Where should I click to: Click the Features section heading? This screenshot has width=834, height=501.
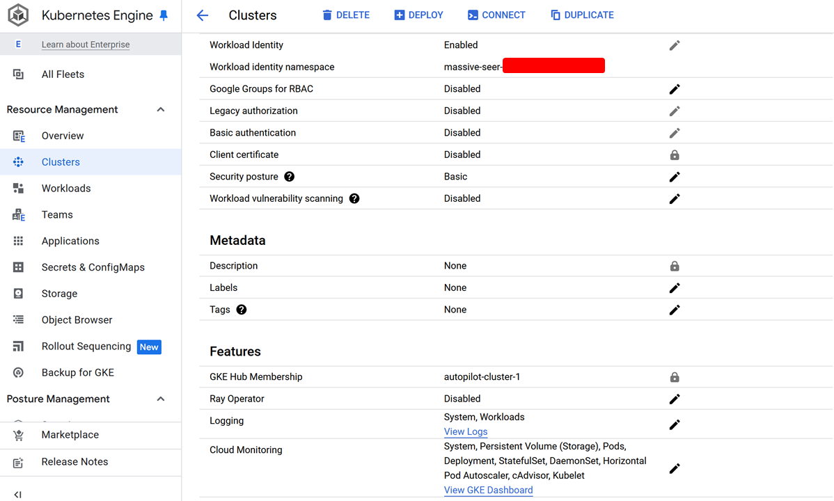tap(235, 351)
